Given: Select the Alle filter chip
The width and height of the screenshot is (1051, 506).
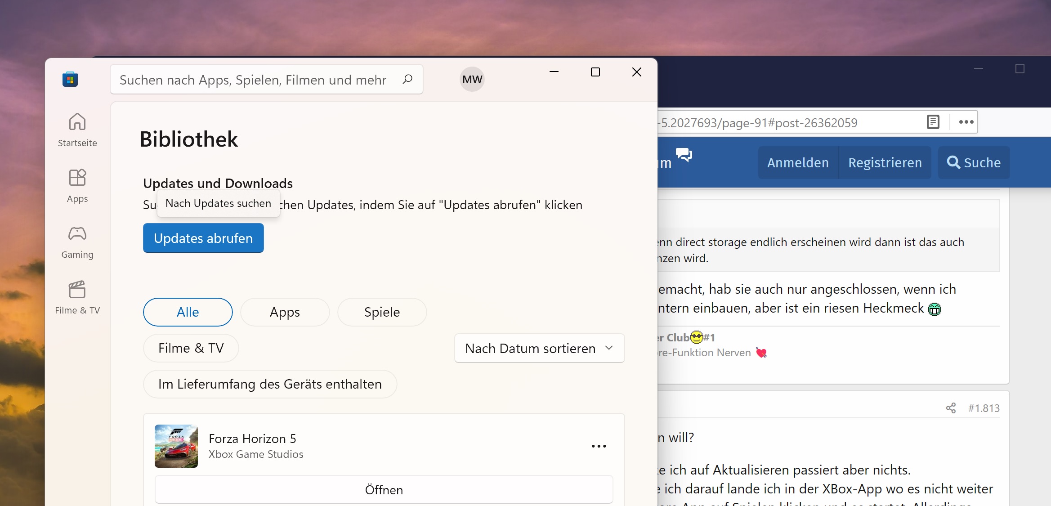Looking at the screenshot, I should point(188,312).
